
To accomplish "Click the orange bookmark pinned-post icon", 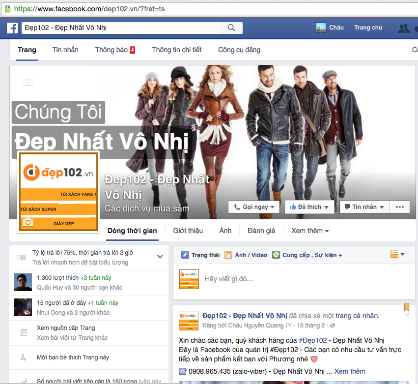I will (x=407, y=307).
